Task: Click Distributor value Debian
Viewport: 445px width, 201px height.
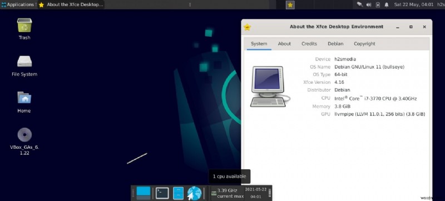Action: point(342,90)
